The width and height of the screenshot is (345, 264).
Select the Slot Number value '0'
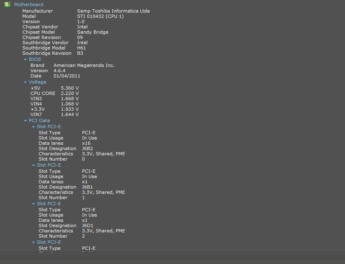[83, 159]
